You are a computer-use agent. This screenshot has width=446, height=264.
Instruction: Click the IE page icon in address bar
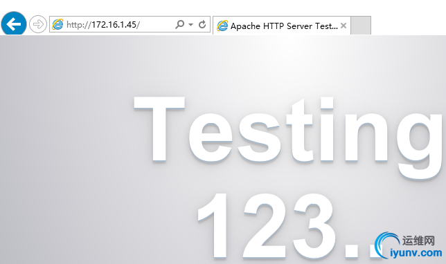(57, 24)
